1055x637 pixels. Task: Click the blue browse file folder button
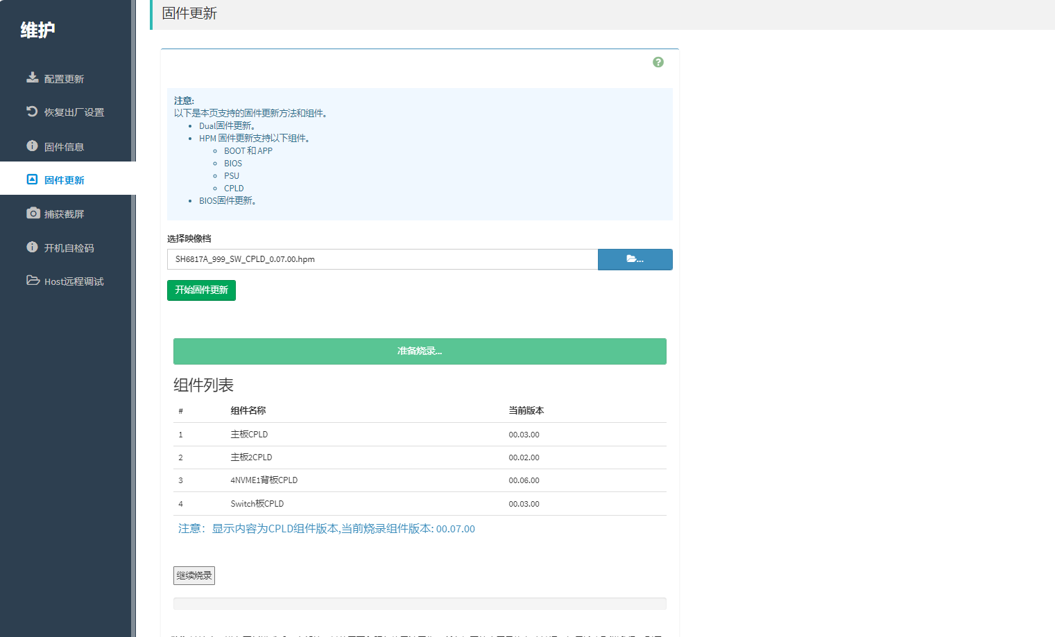click(635, 259)
